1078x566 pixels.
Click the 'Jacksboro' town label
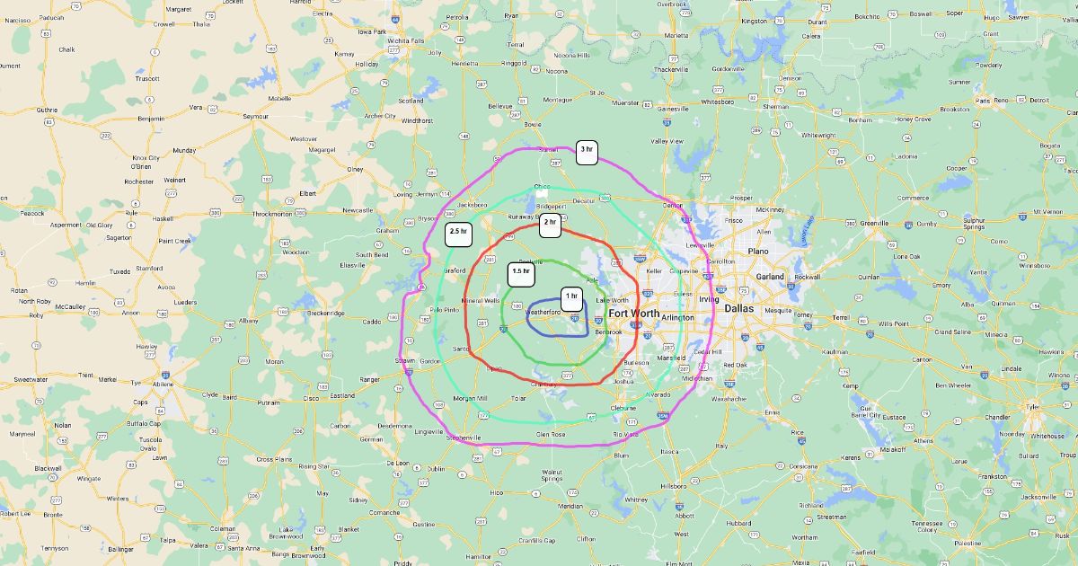pyautogui.click(x=473, y=205)
